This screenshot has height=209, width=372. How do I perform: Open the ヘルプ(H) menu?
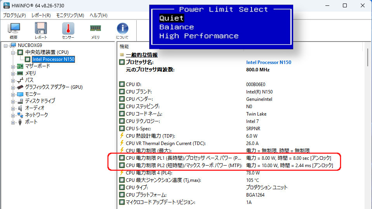click(x=99, y=16)
